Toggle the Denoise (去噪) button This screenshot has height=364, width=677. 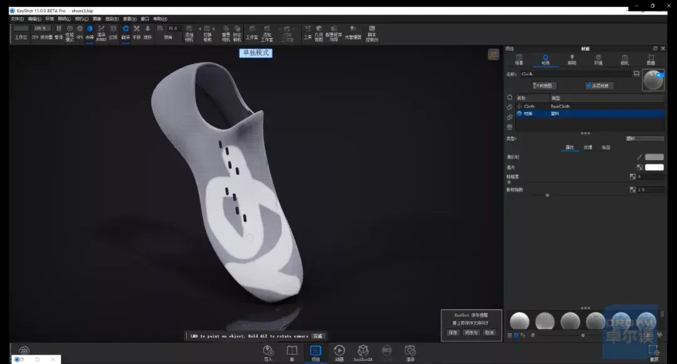point(90,32)
